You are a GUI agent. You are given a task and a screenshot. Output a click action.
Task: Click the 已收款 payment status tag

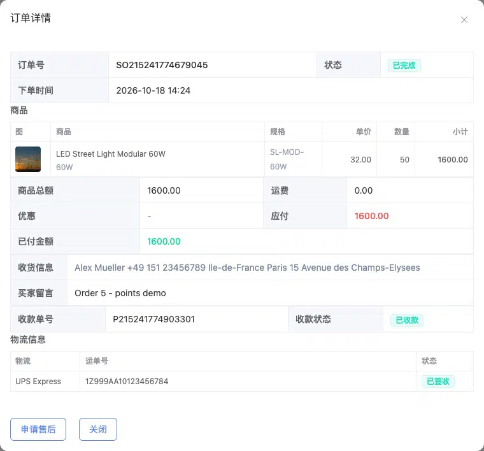pyautogui.click(x=407, y=320)
